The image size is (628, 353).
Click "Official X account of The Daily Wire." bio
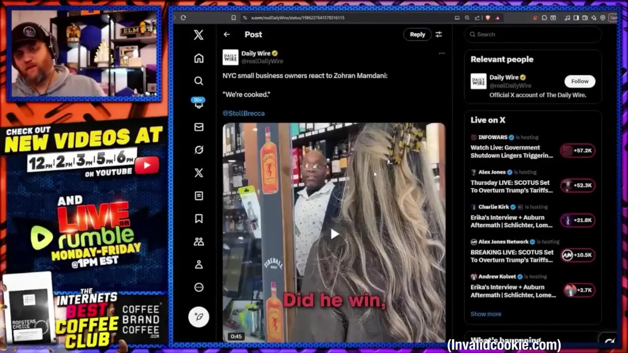pyautogui.click(x=538, y=95)
